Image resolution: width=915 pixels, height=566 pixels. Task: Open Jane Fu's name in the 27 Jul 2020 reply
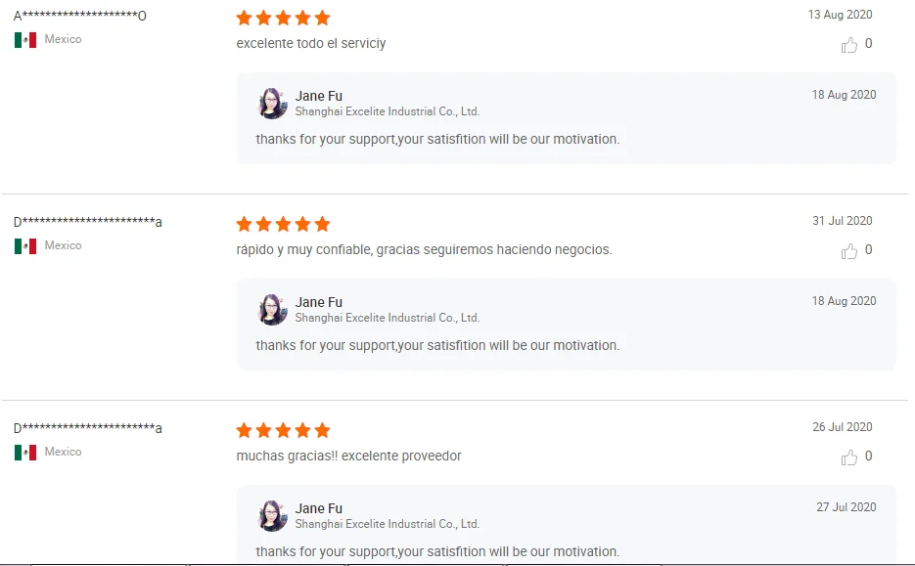[319, 508]
